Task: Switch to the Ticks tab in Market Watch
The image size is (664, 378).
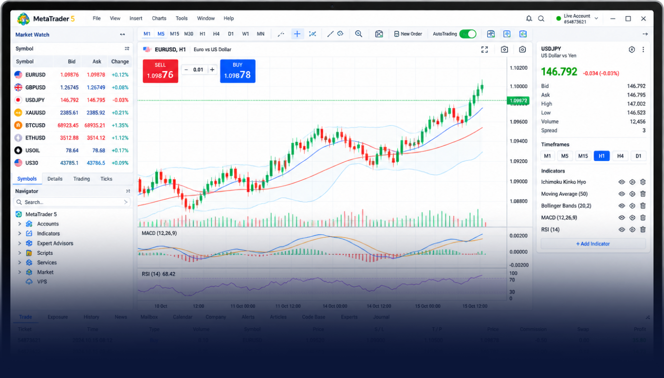Action: click(106, 179)
